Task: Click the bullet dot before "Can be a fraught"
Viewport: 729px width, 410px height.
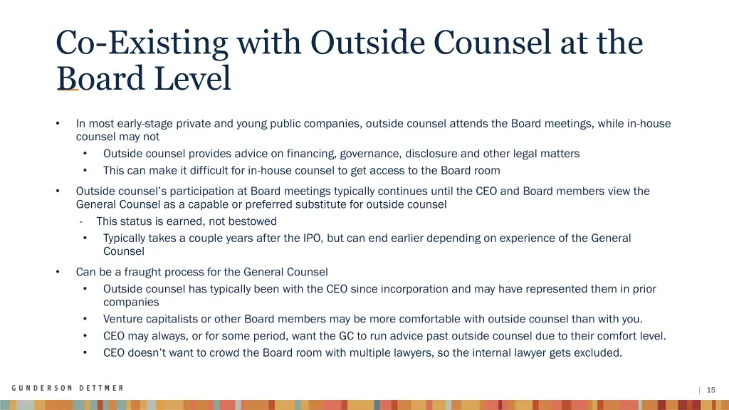Action: coord(57,272)
